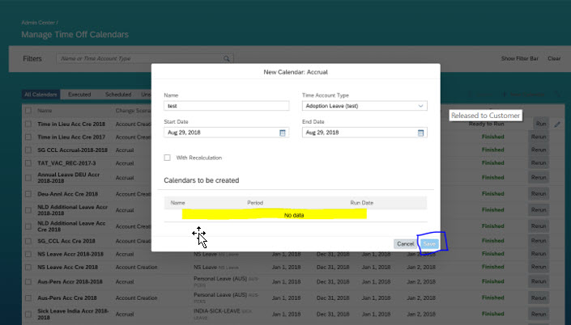Click the search magnifier icon in Filters
The width and height of the screenshot is (571, 325).
tap(227, 58)
